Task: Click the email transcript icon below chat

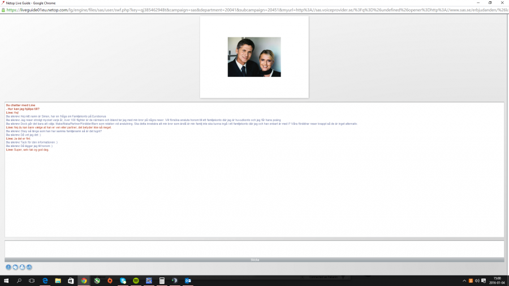Action: coord(15,267)
